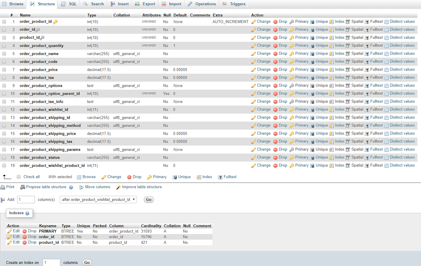
Task: Click the Primary key icon in product_id row
Action: 292,38
